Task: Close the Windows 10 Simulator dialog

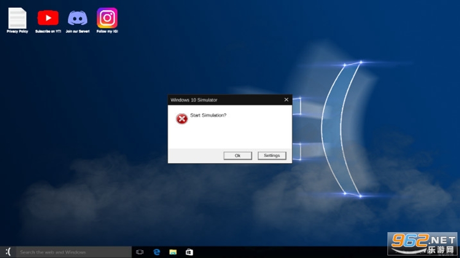Action: click(286, 100)
